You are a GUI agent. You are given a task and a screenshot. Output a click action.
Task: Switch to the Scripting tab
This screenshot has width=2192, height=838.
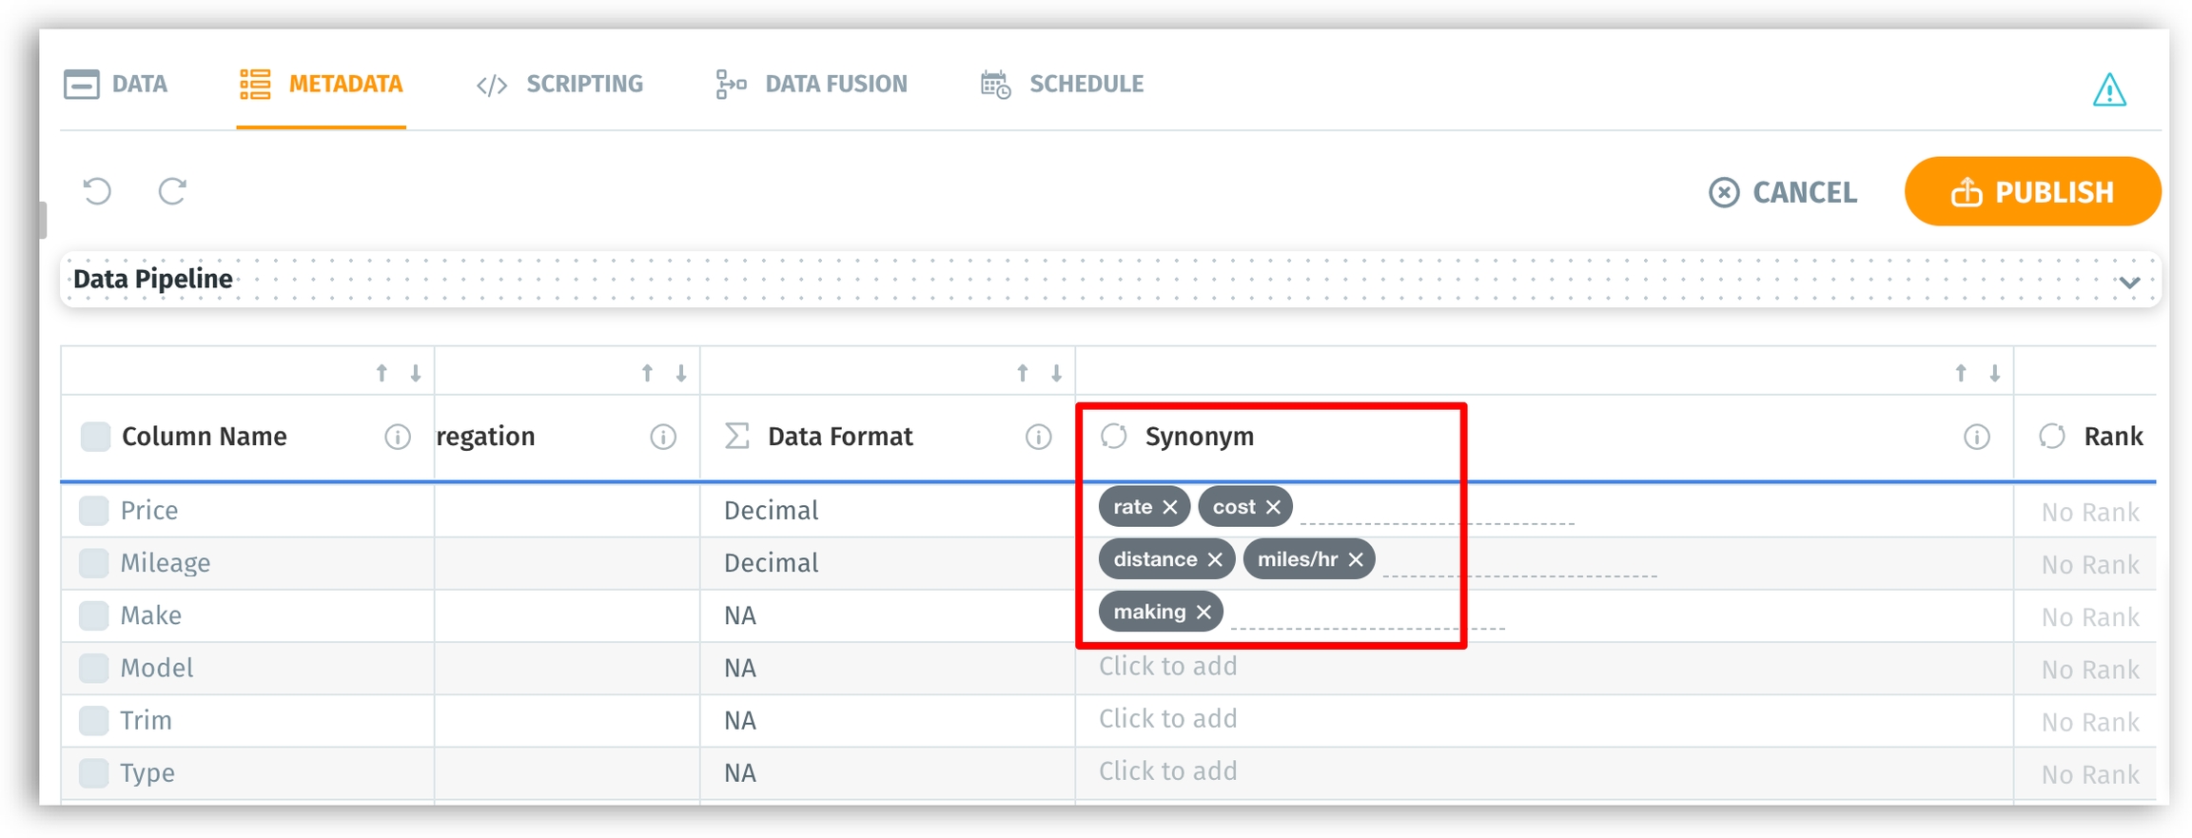559,84
